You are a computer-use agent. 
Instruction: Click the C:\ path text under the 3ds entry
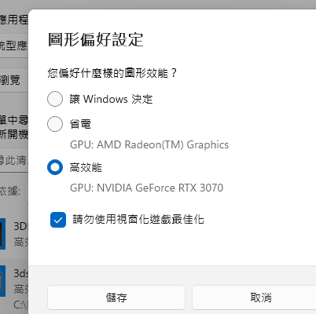point(20,305)
